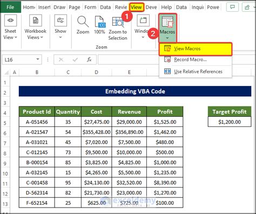
Task: Click the Select All corner triangle
Action: coord(6,72)
